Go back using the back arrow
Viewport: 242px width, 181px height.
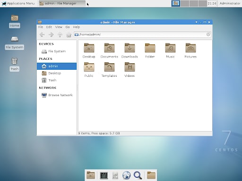coord(42,34)
